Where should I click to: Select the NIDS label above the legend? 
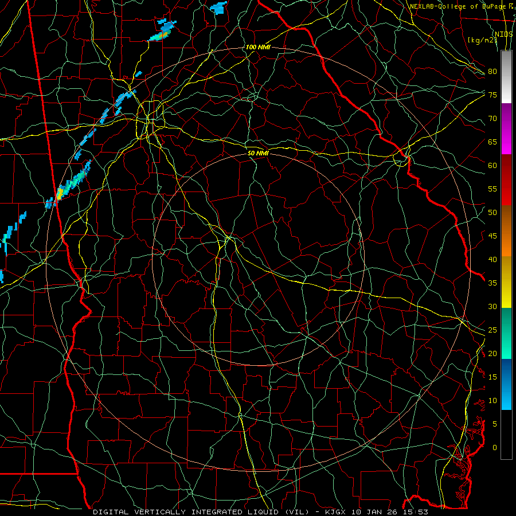[504, 34]
